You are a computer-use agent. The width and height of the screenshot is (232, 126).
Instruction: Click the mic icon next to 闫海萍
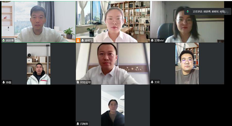click(78, 124)
